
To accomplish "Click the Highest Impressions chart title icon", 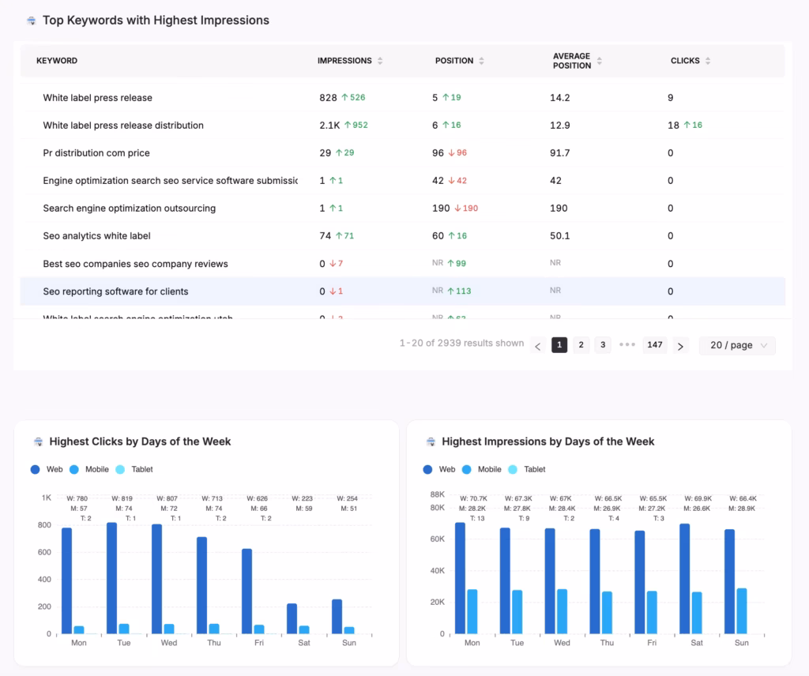I will 431,441.
